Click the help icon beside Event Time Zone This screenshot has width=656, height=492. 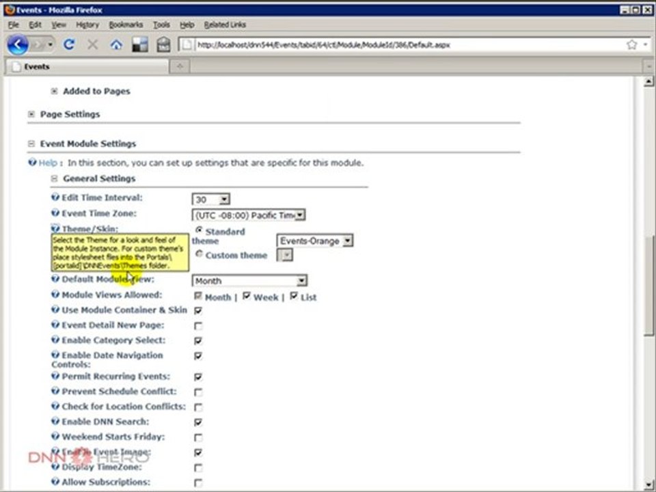point(55,213)
